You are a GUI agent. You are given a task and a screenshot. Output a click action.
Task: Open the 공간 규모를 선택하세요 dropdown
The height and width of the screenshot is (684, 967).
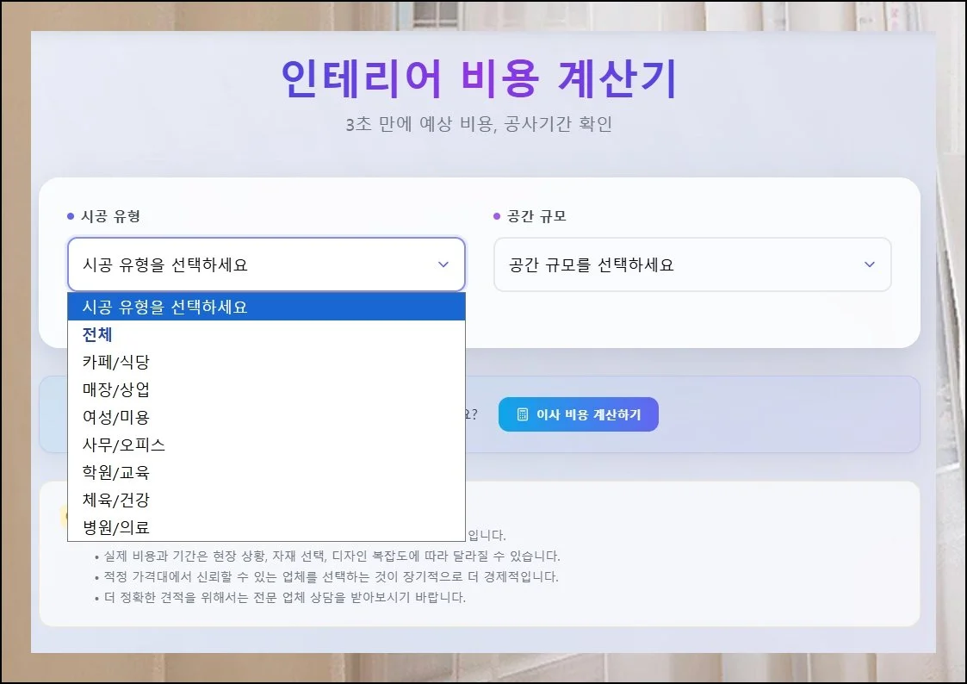pyautogui.click(x=691, y=264)
